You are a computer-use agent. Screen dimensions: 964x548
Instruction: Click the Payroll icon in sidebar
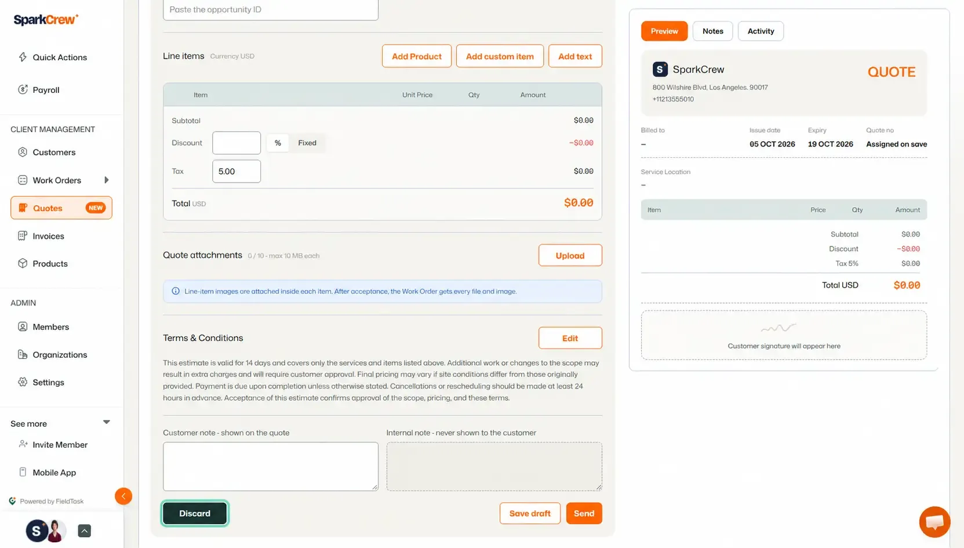23,89
